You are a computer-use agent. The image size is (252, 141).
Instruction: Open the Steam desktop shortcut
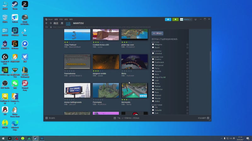pyautogui.click(x=15, y=5)
